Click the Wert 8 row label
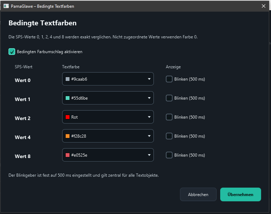 [23, 156]
